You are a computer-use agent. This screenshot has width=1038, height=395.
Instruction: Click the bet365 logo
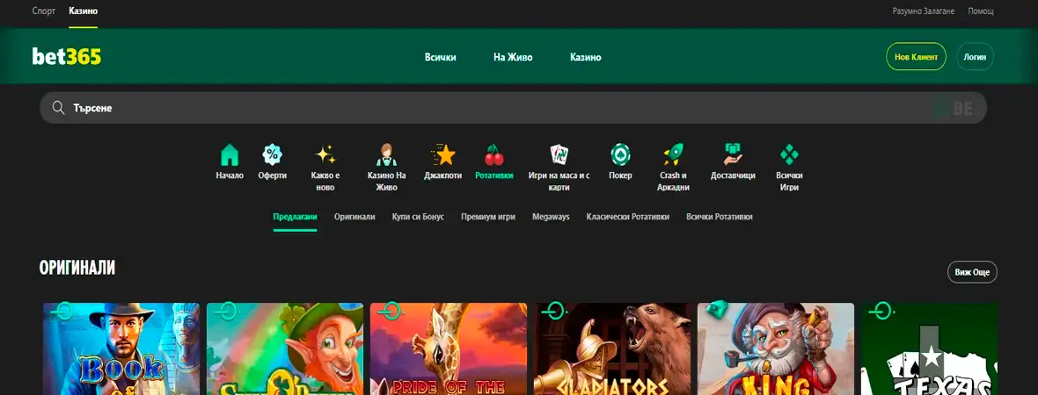67,57
